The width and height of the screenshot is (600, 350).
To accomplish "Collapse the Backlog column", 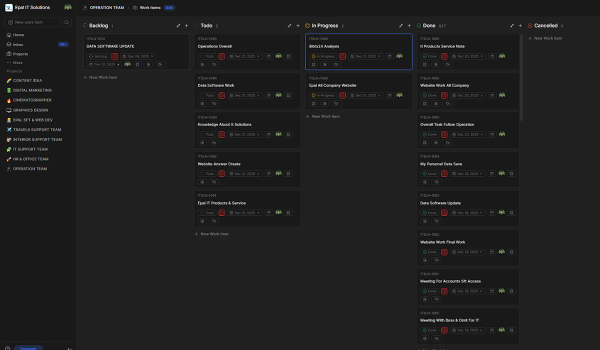I will (x=178, y=25).
